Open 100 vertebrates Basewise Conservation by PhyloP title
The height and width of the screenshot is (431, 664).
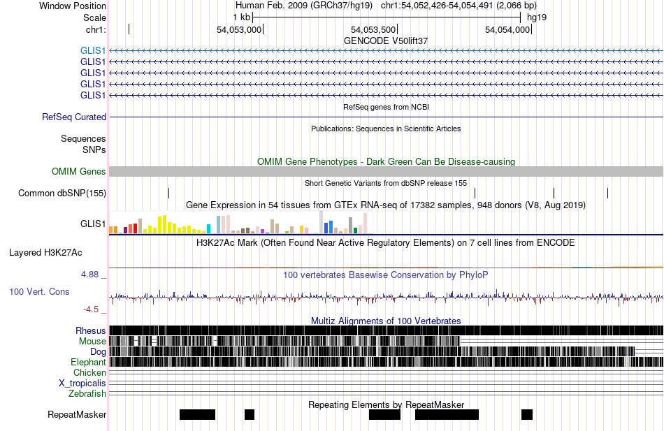(386, 275)
